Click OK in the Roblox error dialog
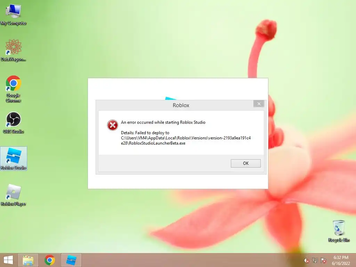This screenshot has width=356, height=267. (x=246, y=163)
